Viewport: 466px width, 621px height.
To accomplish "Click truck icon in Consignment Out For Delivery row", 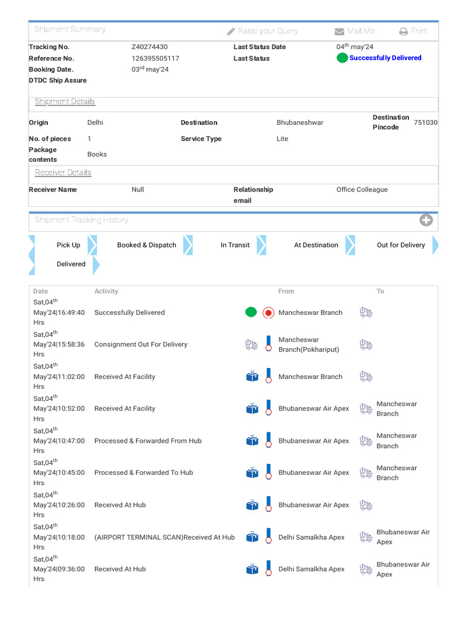I will (x=251, y=344).
